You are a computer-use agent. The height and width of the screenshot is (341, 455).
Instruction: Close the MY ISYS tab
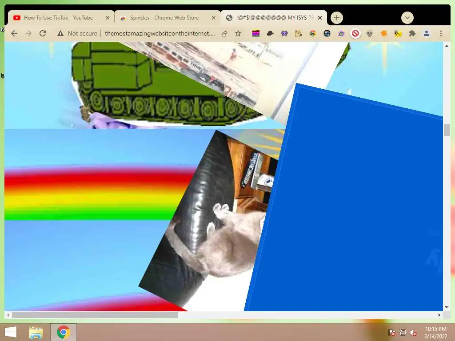click(320, 18)
